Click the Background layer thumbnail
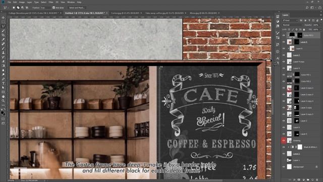The image size is (323, 182). [289, 167]
